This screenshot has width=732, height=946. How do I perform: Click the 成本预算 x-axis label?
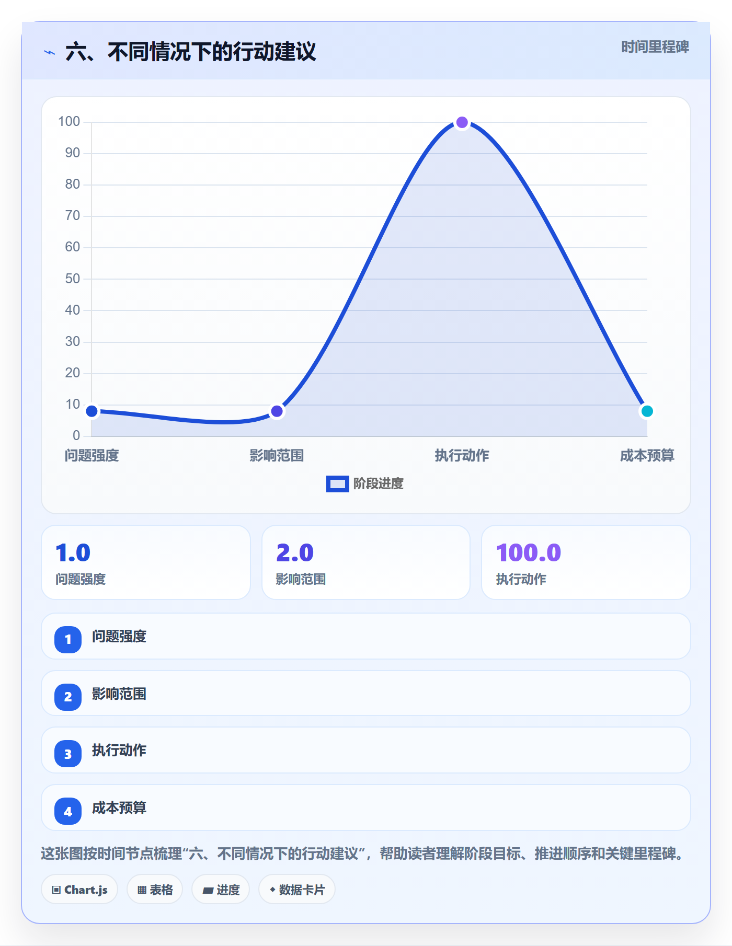[x=647, y=456]
